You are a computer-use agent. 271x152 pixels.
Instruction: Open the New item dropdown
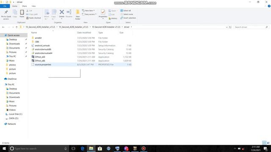coord(88,11)
